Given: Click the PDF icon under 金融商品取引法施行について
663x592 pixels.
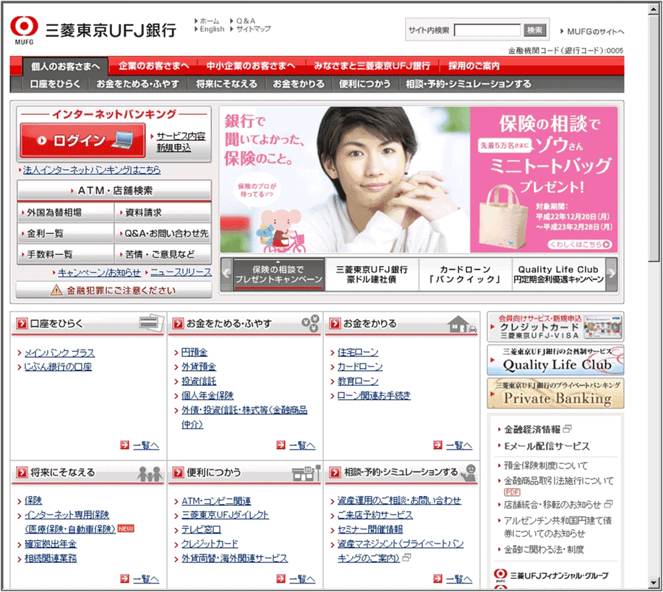Looking at the screenshot, I should pos(512,492).
